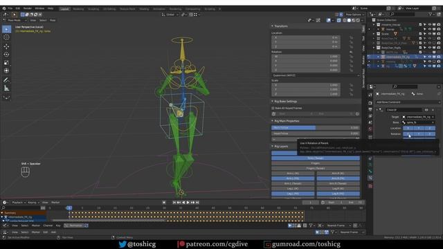Switch to the Modeling workspace tab
The image size is (443, 249).
78,9
